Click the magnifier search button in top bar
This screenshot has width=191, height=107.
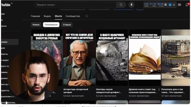121,5
